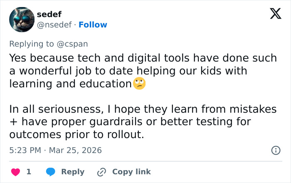Screen dimensions: 291x183
Task: Click the 5:23 PM time
Action: click(x=24, y=150)
